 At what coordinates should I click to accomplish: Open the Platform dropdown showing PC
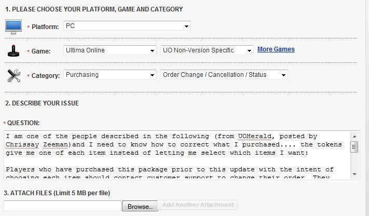[127, 26]
